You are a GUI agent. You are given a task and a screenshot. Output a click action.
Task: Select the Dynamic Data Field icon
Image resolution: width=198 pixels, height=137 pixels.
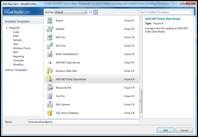click(50, 71)
